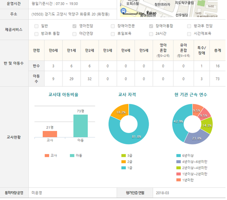
Task: Toggle the 일반 service checkbox
Action: [36, 26]
